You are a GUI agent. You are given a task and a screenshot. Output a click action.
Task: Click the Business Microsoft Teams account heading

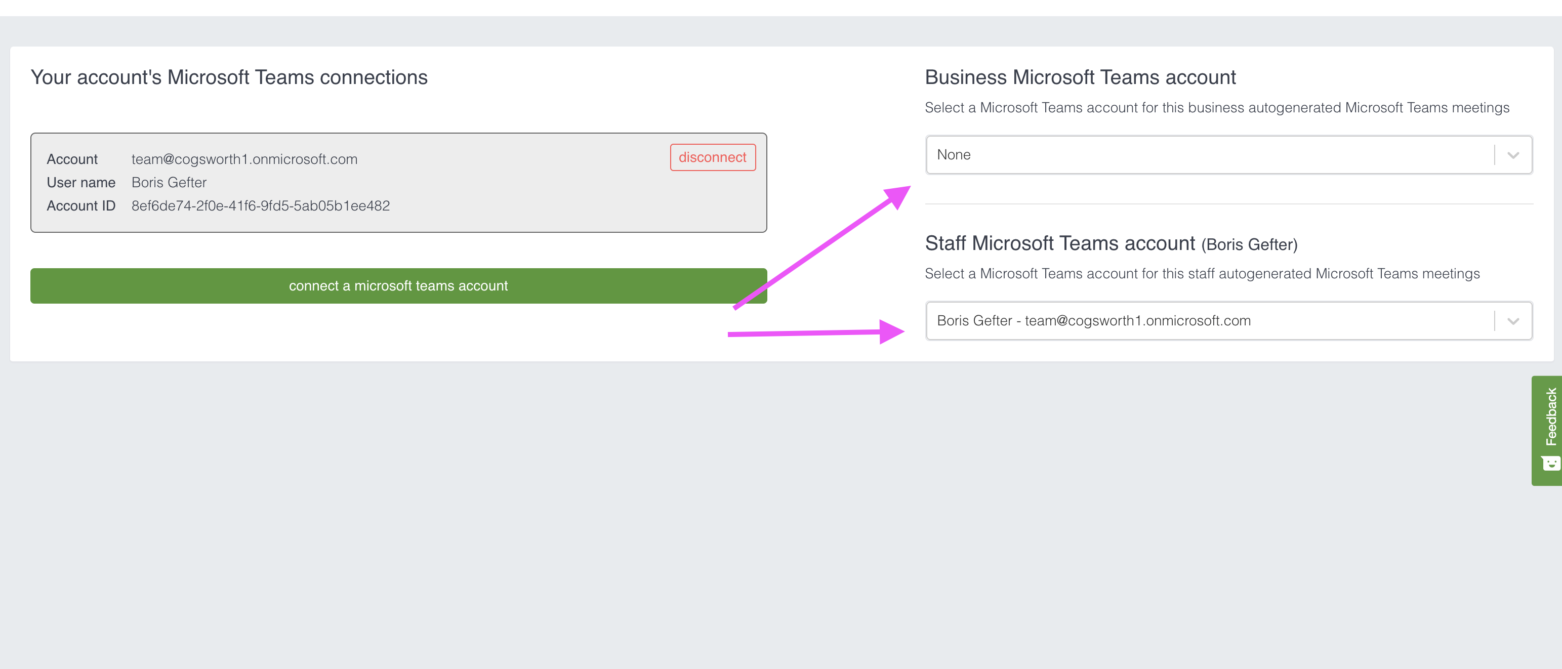1080,77
